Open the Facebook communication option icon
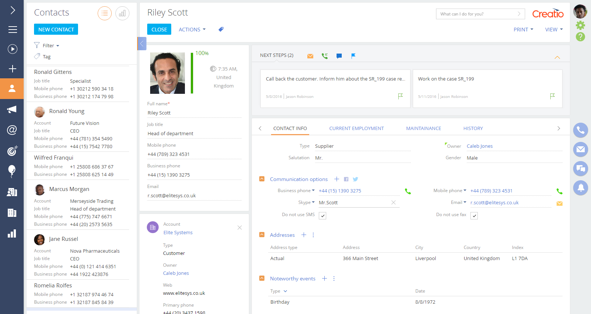 tap(346, 179)
